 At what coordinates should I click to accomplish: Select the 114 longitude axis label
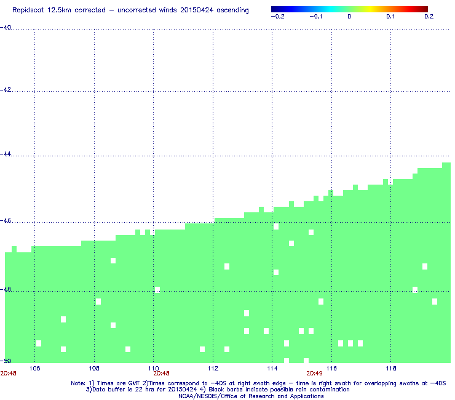tap(272, 369)
